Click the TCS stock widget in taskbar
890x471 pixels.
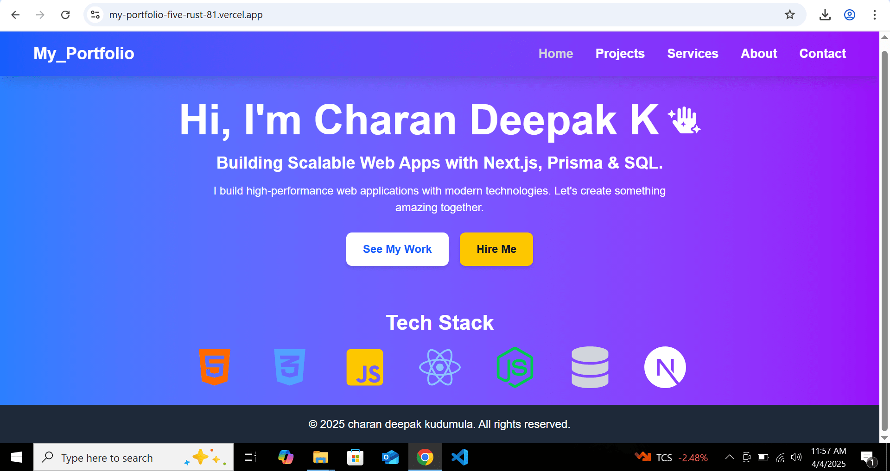[671, 458]
